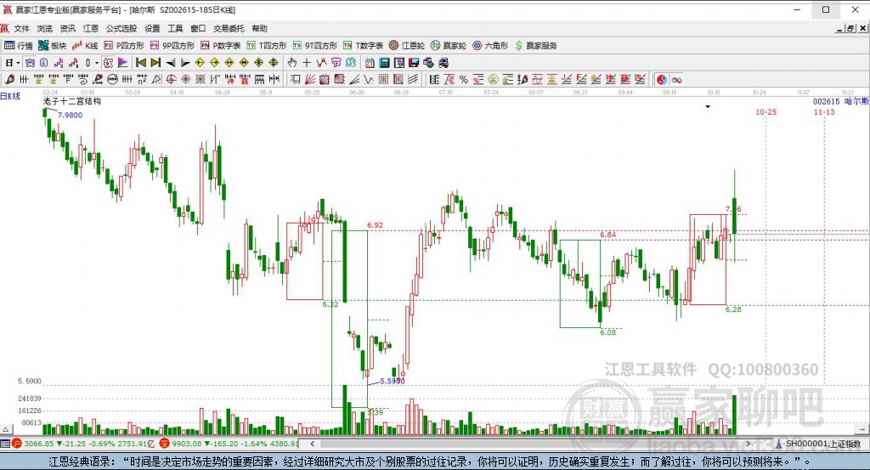Open the P数字表 number table
This screenshot has width=870, height=470.
click(220, 46)
